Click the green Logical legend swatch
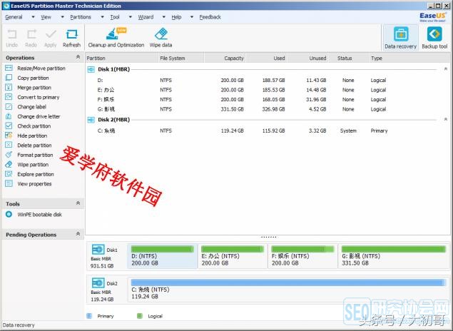The height and width of the screenshot is (331, 453). click(x=140, y=316)
